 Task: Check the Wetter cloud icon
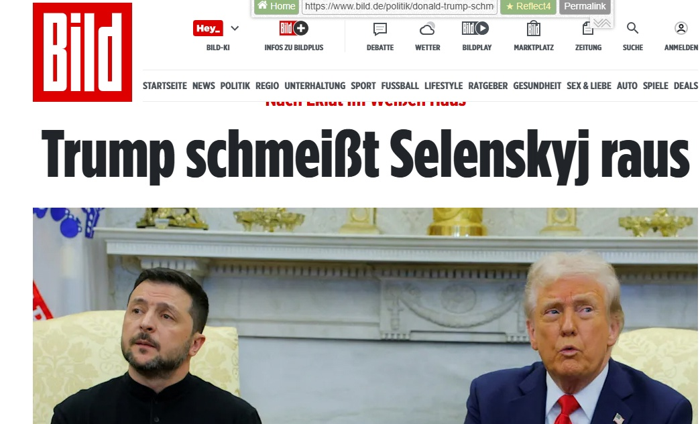pos(427,29)
